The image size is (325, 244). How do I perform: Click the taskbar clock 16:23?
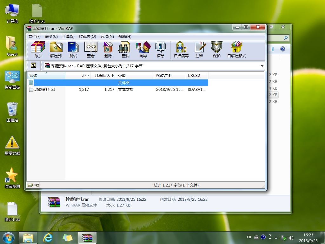click(x=308, y=235)
